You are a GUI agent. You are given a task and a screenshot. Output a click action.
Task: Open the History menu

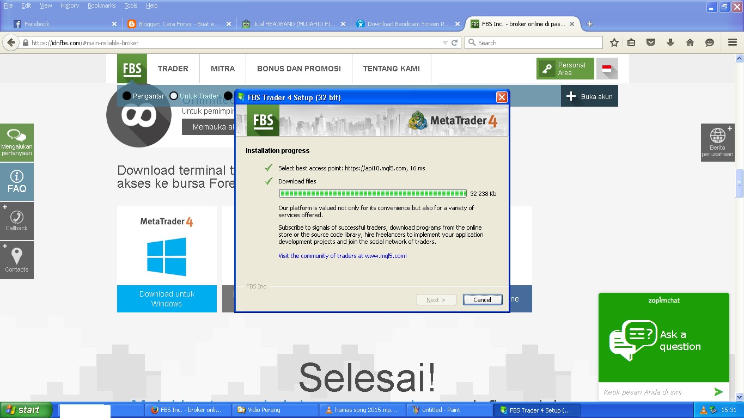point(70,5)
